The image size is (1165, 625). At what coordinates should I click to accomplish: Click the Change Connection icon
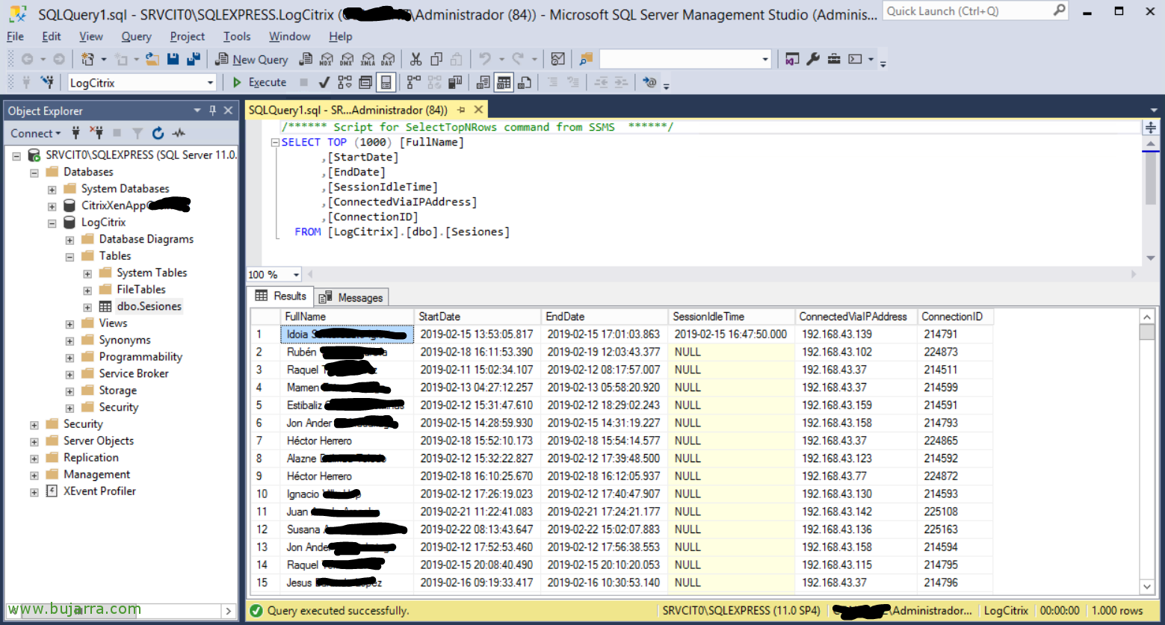click(x=47, y=82)
